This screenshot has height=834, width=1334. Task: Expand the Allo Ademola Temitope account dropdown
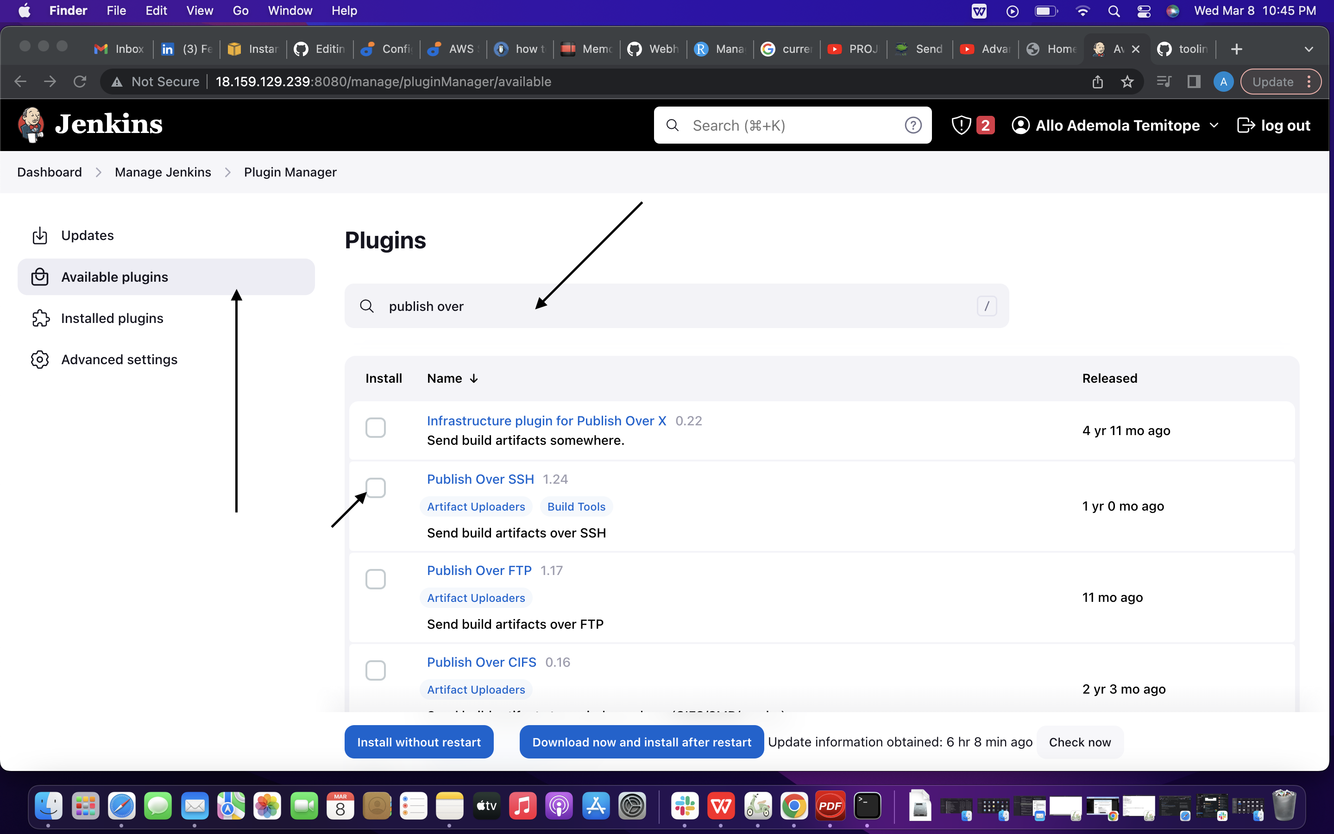(1215, 125)
